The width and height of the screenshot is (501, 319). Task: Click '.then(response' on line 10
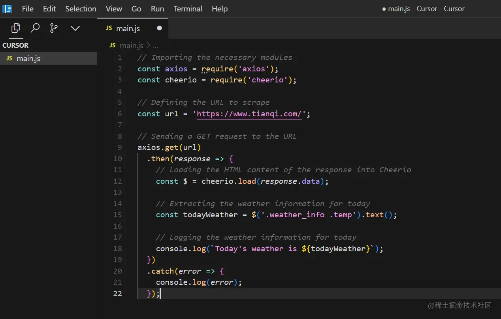[x=179, y=159]
